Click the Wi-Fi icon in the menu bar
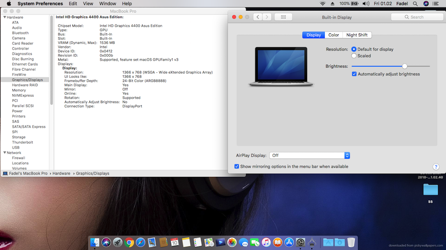This screenshot has width=446, height=250. (x=322, y=4)
